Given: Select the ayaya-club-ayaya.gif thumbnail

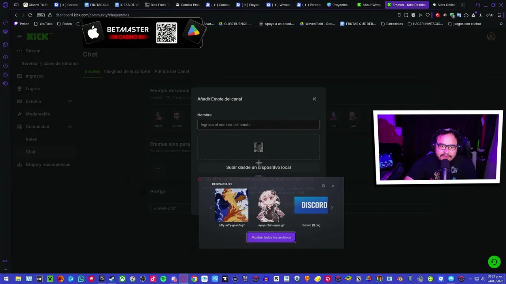Looking at the screenshot, I should pos(271,206).
